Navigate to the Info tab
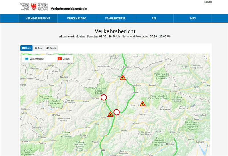The width and height of the screenshot is (228, 156). click(192, 19)
